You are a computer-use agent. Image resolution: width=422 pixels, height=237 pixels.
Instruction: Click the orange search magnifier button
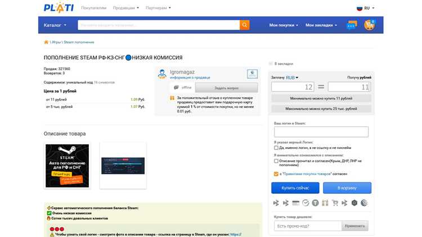(244, 25)
